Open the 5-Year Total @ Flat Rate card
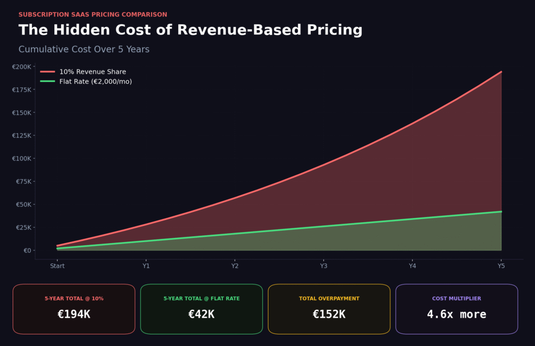This screenshot has width=535, height=346. coord(201,309)
